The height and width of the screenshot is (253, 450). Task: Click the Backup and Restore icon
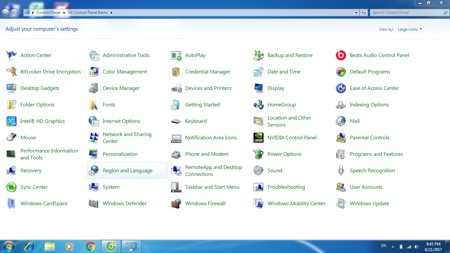(259, 55)
